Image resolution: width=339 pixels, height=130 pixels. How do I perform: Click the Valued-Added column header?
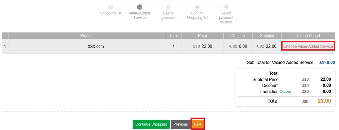pos(308,36)
